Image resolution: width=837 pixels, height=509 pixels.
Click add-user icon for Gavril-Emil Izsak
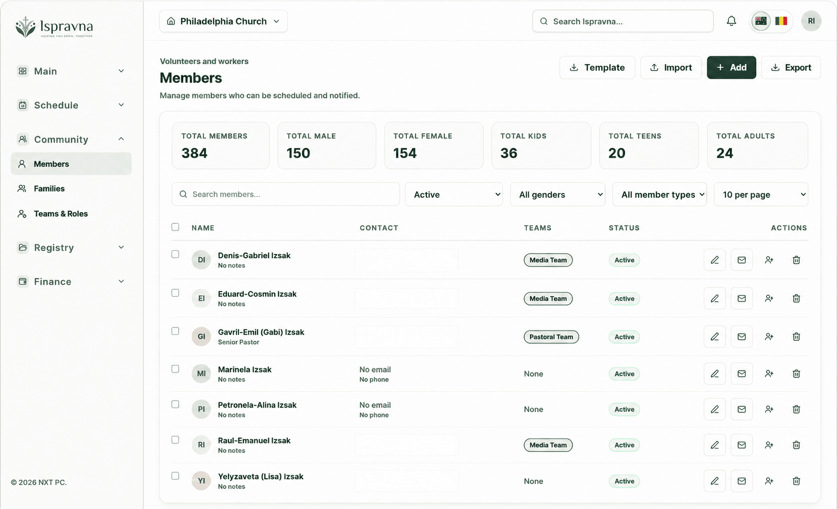[x=769, y=337]
